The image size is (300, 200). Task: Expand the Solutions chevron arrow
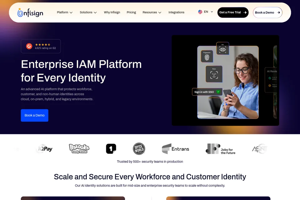(x=95, y=12)
